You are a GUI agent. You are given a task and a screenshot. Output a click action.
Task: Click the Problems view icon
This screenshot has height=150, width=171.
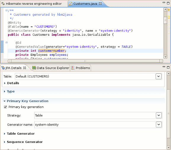[73, 68]
